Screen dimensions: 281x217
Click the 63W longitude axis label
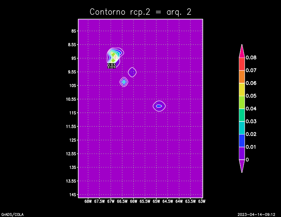click(202, 202)
